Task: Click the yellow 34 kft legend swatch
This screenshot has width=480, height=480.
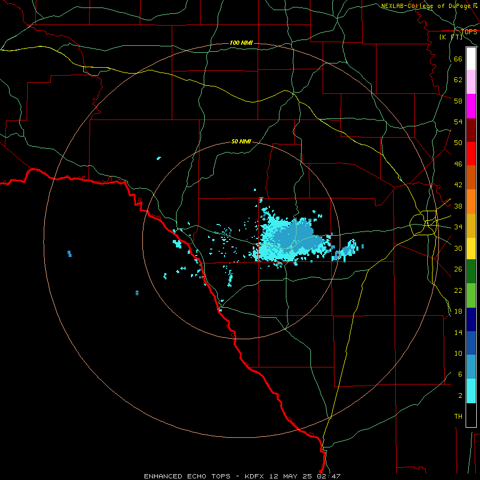Action: [x=471, y=249]
